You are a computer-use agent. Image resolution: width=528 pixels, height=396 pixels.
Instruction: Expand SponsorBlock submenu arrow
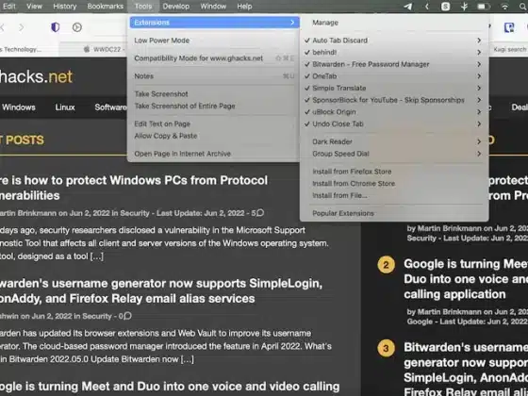[x=479, y=100]
